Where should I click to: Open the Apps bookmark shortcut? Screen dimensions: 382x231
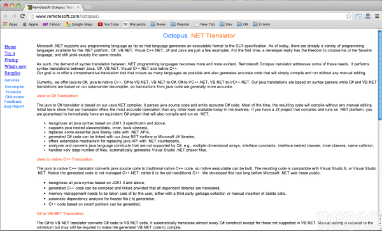click(x=10, y=24)
